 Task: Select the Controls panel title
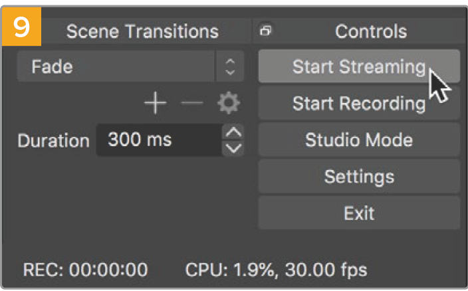tap(371, 31)
